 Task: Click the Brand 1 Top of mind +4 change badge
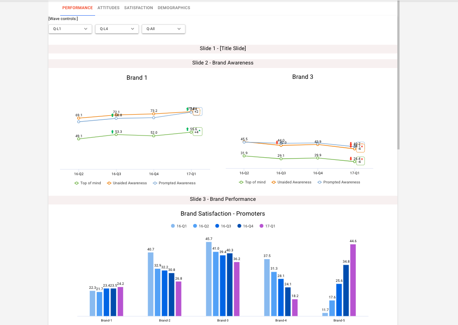tap(197, 132)
